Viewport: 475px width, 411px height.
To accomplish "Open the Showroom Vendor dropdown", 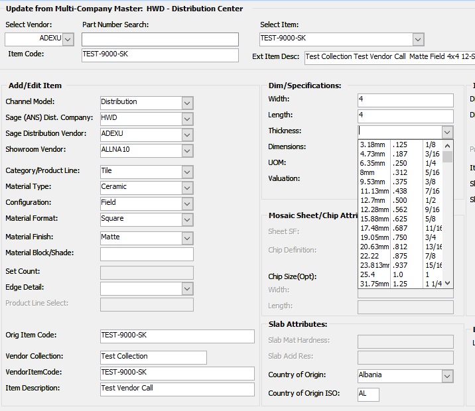I will (187, 150).
